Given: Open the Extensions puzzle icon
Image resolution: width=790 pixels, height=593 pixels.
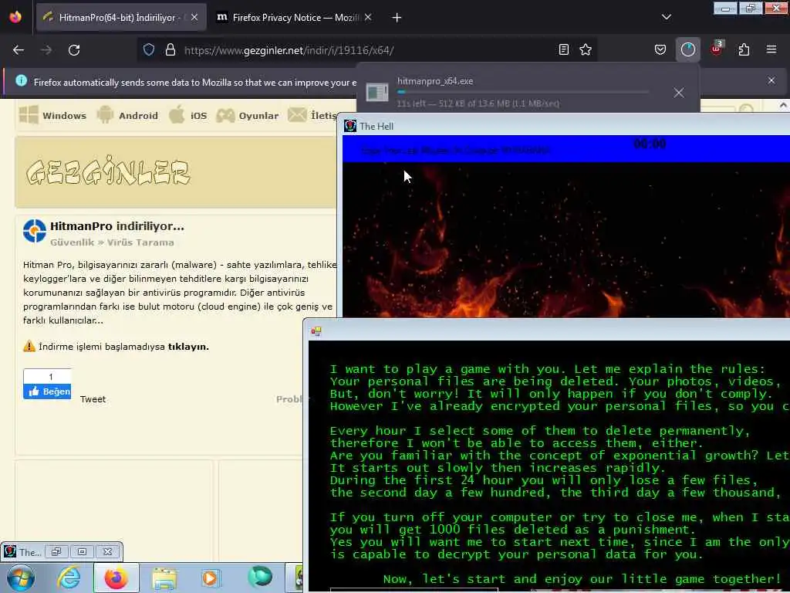Looking at the screenshot, I should tap(744, 49).
